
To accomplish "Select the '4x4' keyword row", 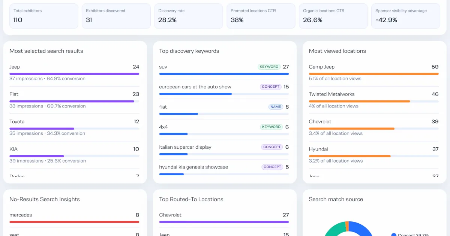I will click(x=224, y=129).
